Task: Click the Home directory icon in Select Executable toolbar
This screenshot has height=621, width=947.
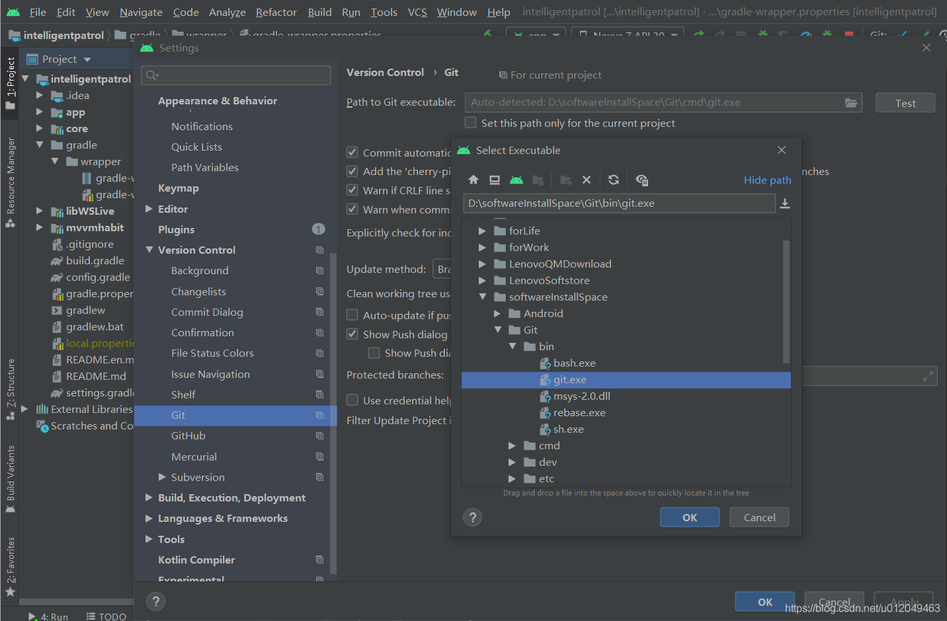Action: 473,179
